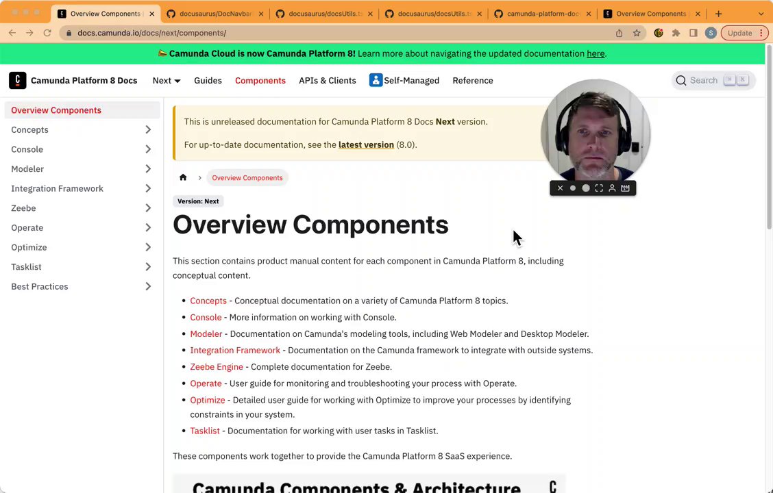Viewport: 773px width, 493px height.
Task: Open the Concepts link in list
Action: click(208, 301)
